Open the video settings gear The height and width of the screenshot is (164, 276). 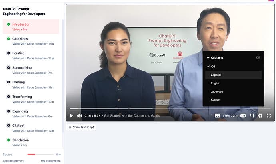tap(260, 116)
